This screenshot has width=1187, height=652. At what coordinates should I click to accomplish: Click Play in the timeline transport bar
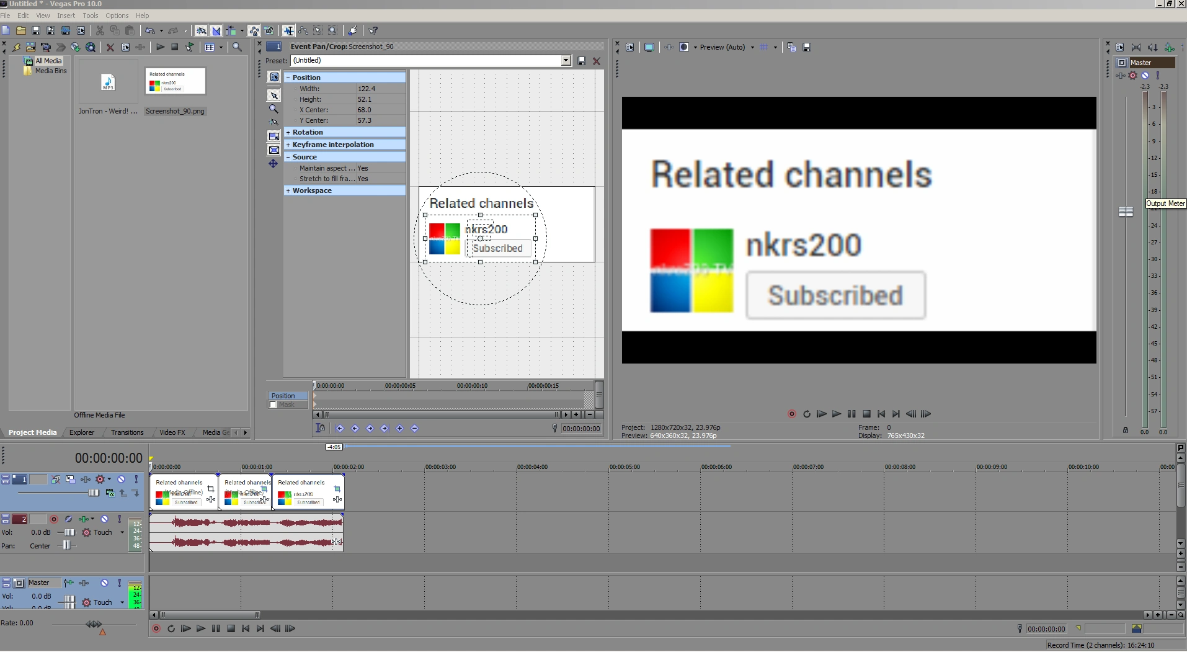click(x=200, y=628)
